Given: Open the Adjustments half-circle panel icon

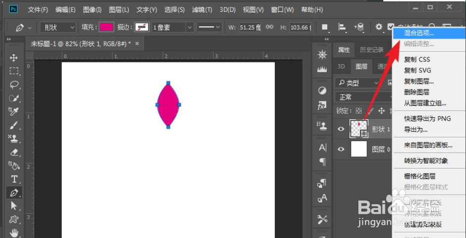Looking at the screenshot, I should [322, 91].
